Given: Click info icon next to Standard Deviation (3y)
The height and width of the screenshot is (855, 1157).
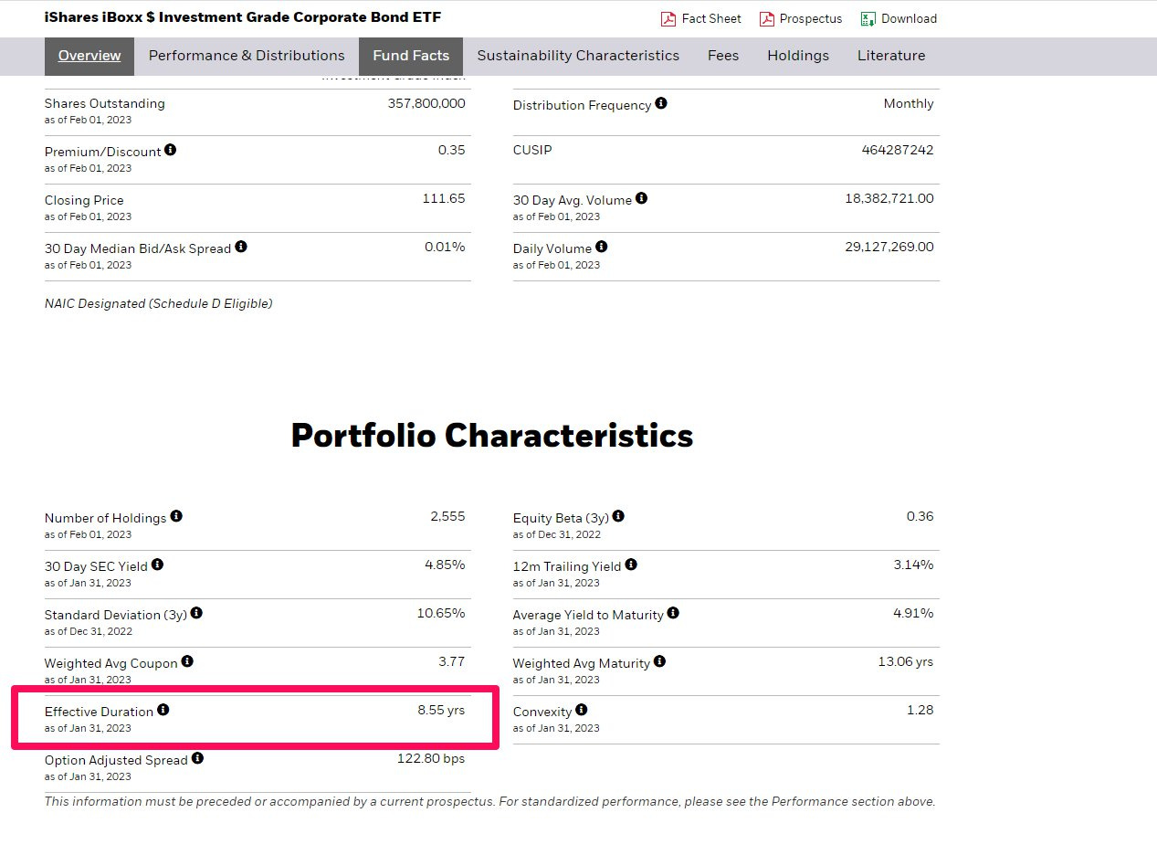Looking at the screenshot, I should [x=196, y=613].
